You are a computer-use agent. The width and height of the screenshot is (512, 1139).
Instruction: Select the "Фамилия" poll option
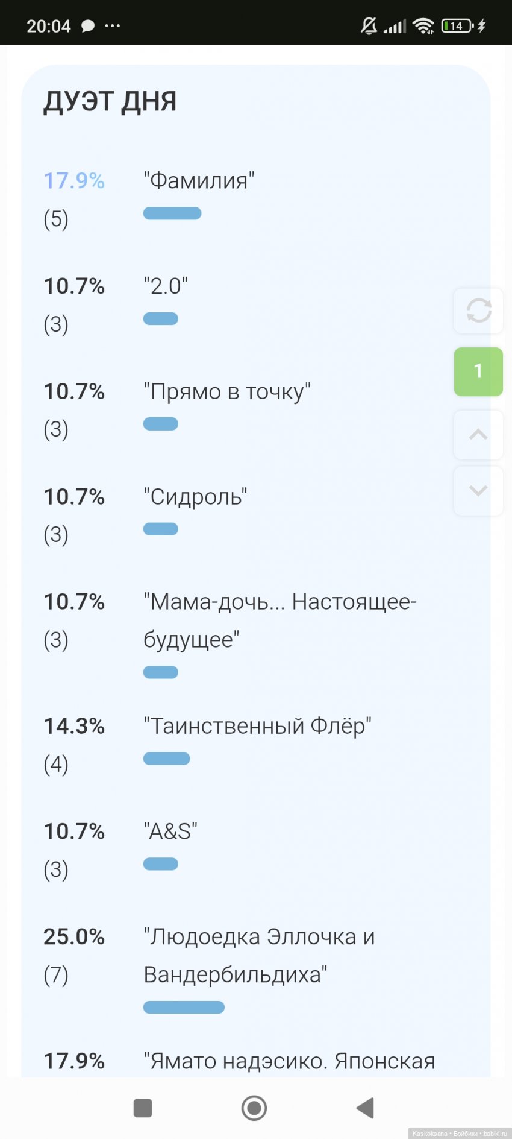pyautogui.click(x=199, y=181)
